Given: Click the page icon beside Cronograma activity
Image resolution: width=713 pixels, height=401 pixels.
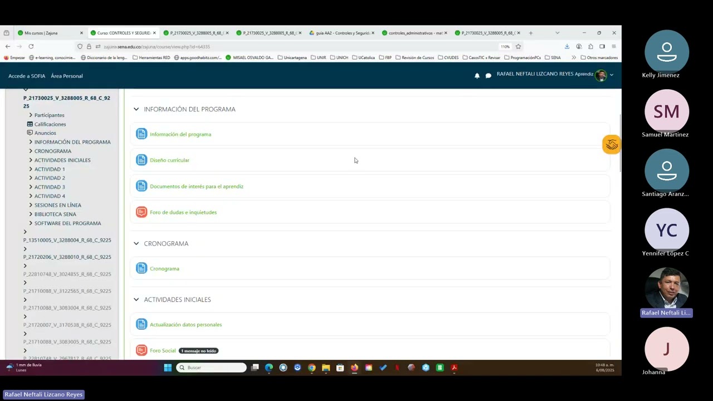Looking at the screenshot, I should click(141, 268).
